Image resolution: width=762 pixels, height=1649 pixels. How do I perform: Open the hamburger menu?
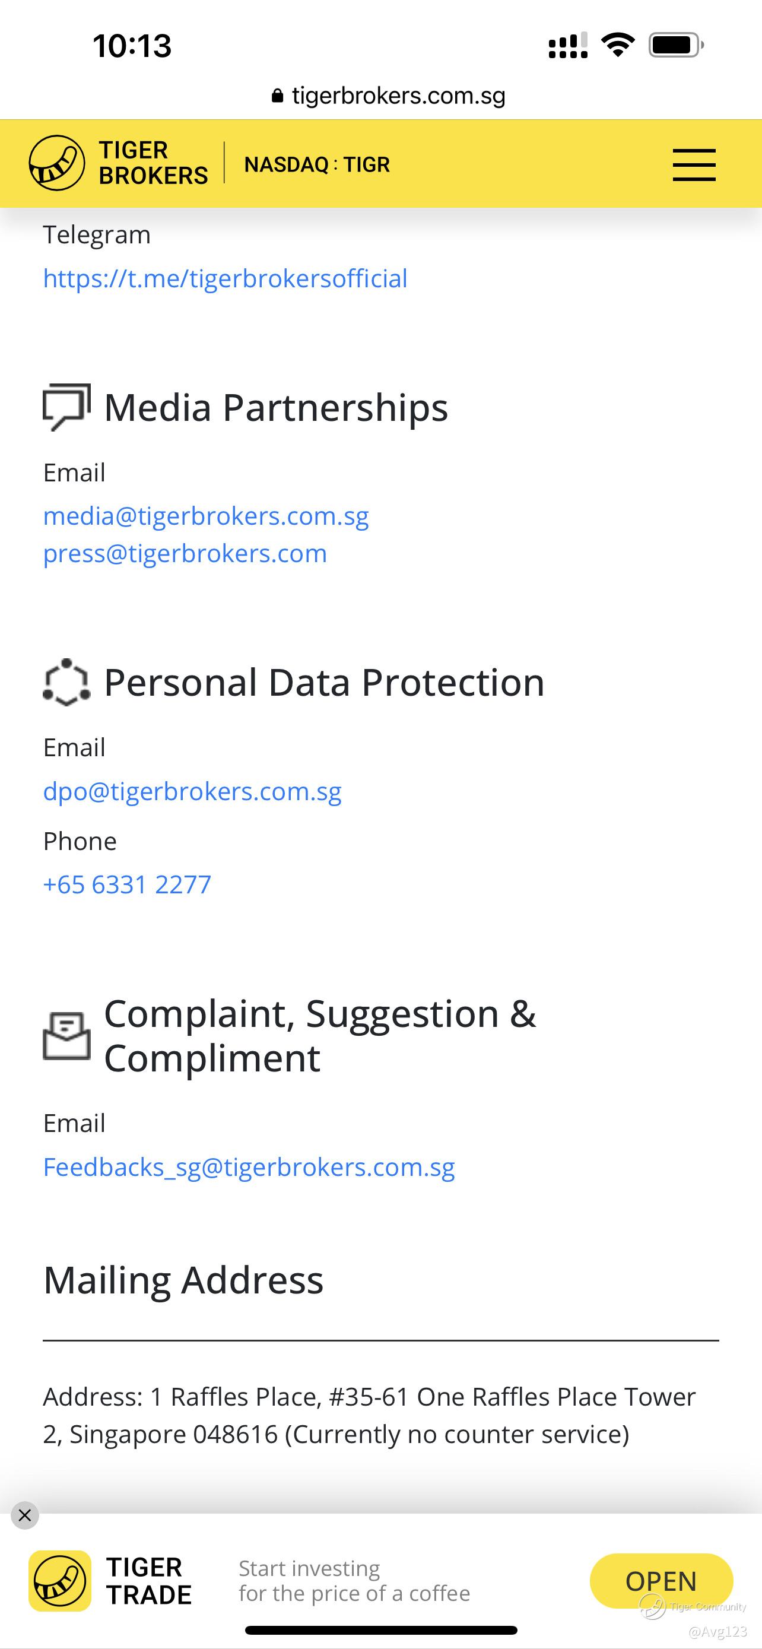pos(694,164)
